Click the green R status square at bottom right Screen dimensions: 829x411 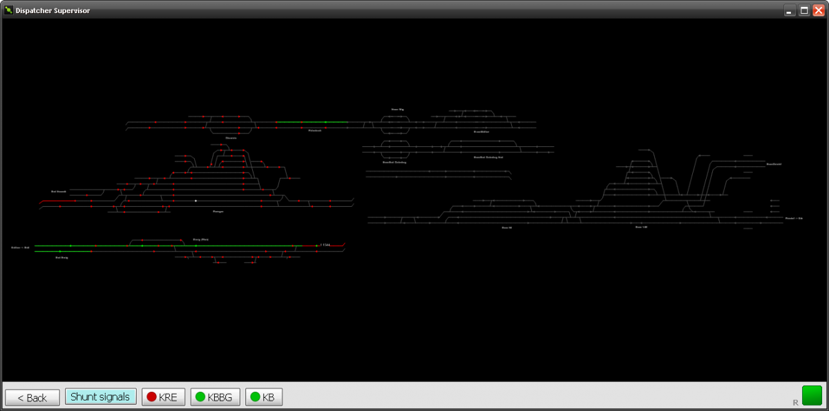[x=812, y=395]
